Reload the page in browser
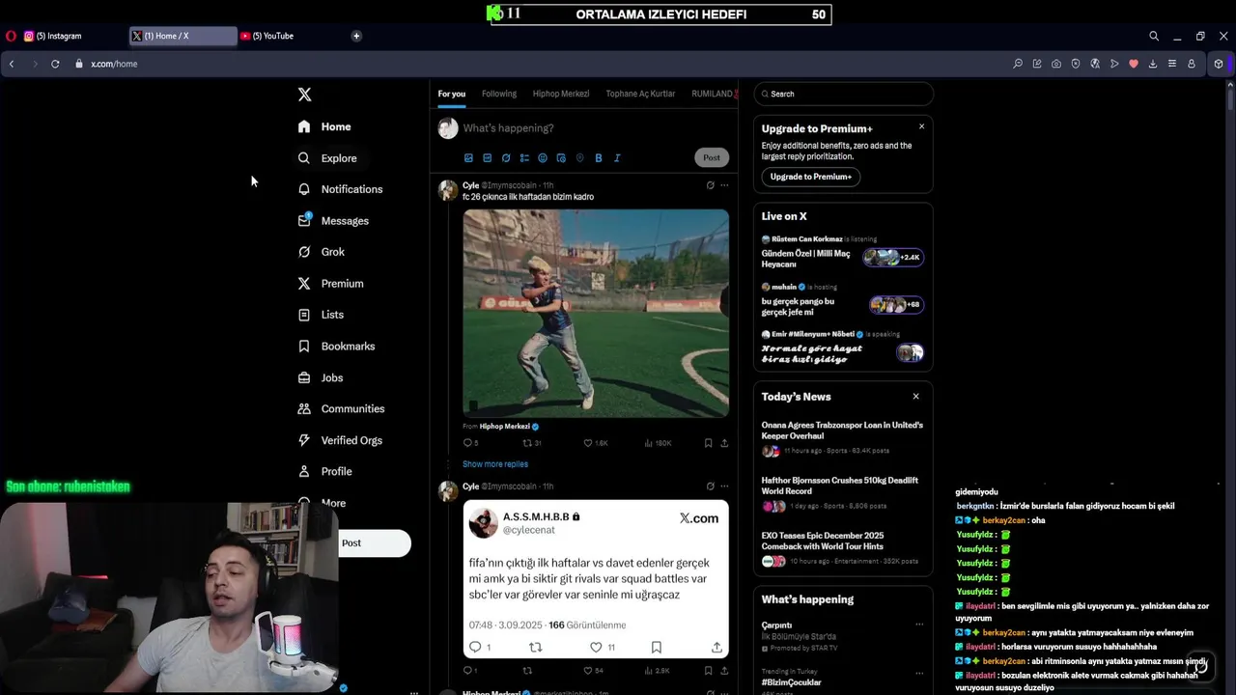The width and height of the screenshot is (1236, 695). pos(55,64)
